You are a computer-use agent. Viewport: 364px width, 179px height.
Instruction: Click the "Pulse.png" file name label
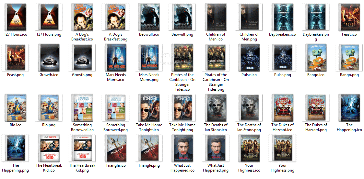tap(283, 75)
